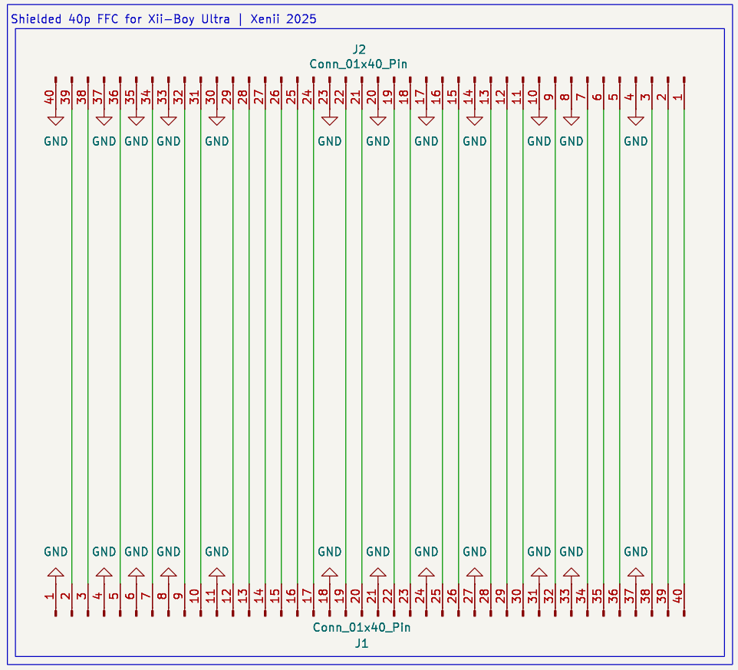Image resolution: width=738 pixels, height=670 pixels.
Task: Select wire from J2 pin 11 to J1 pin 30
Action: 523,347
